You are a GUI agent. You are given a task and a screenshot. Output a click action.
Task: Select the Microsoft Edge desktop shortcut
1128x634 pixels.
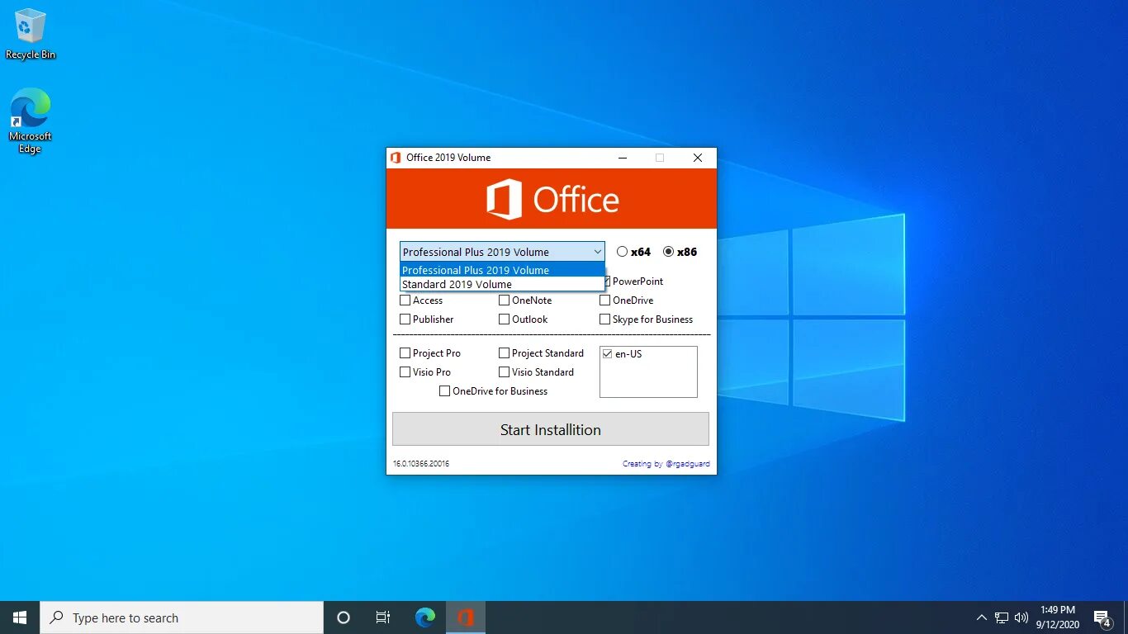(x=31, y=121)
